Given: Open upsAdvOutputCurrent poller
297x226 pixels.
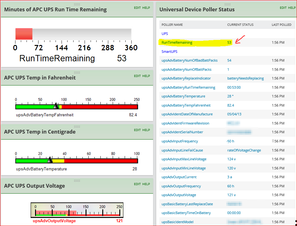Looking at the screenshot, I should (179, 177).
